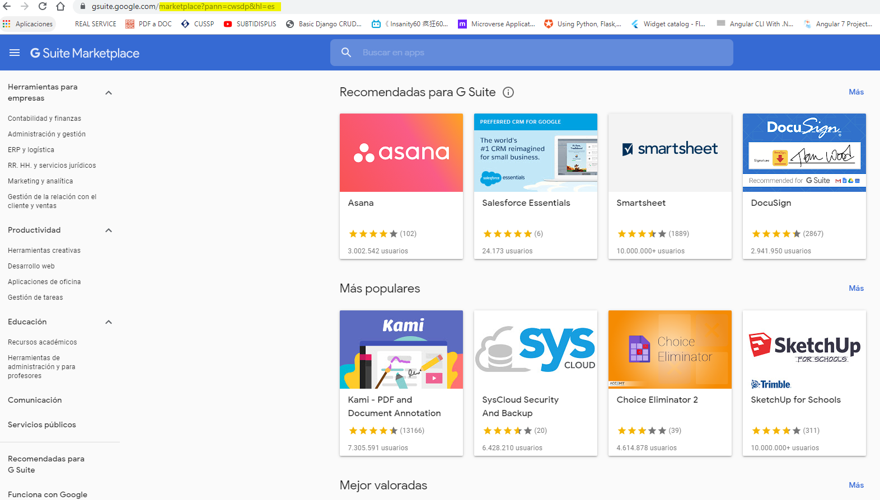The image size is (880, 500).
Task: Open the Choice Eliminator 2 card image
Action: (670, 350)
